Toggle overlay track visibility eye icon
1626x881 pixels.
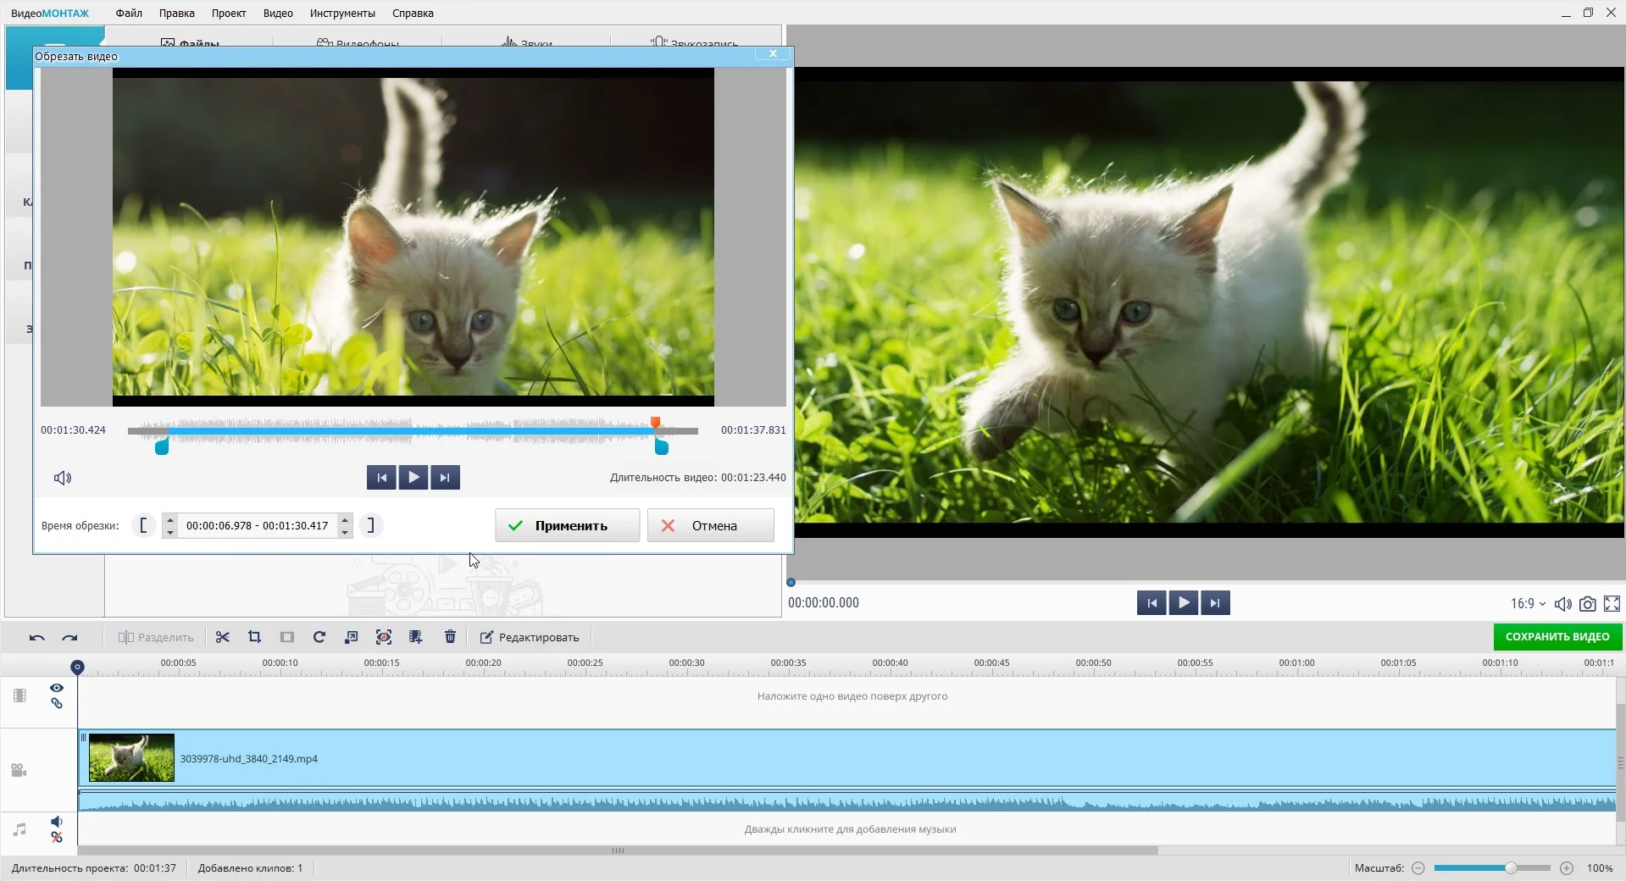tap(57, 688)
